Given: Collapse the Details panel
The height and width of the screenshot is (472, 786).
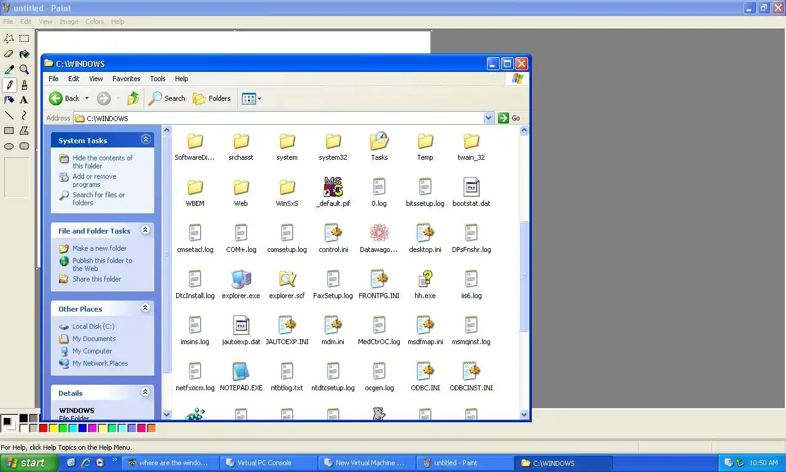Looking at the screenshot, I should pyautogui.click(x=146, y=392).
